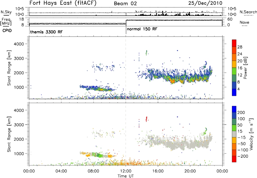Click the 'Freq. [MHz]' axis label
Screen dimensions: 257x178
click(x=6, y=22)
